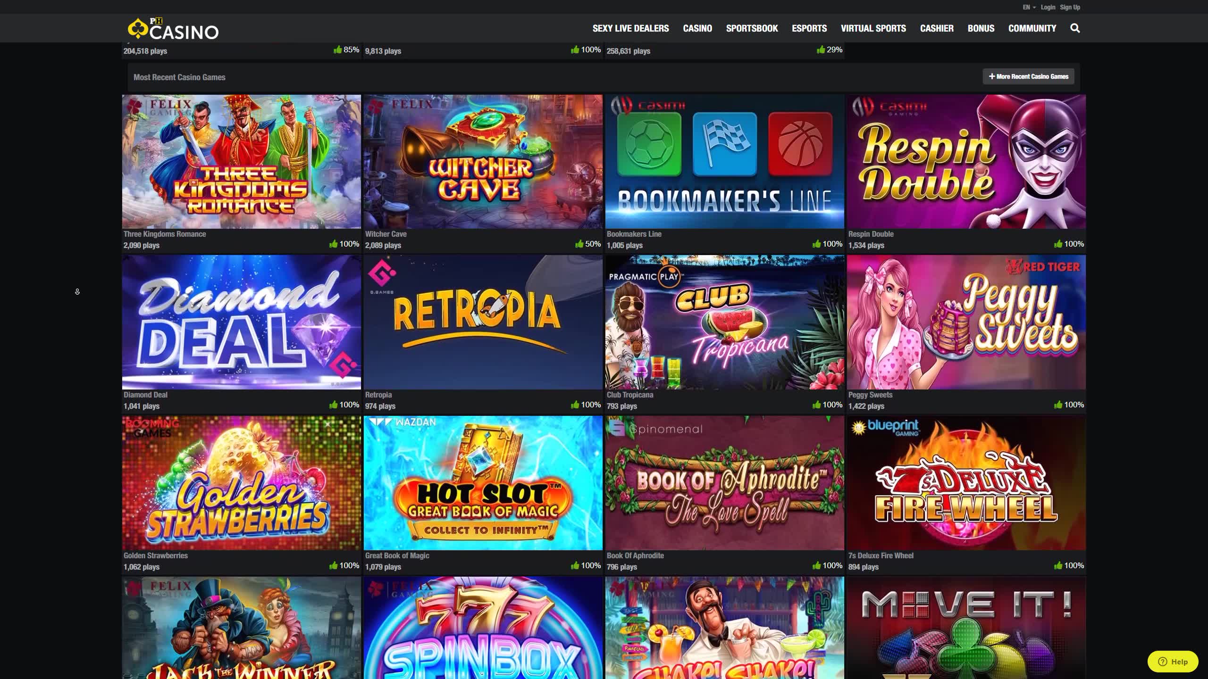
Task: Open Three Kingdoms Romance title link
Action: point(165,234)
